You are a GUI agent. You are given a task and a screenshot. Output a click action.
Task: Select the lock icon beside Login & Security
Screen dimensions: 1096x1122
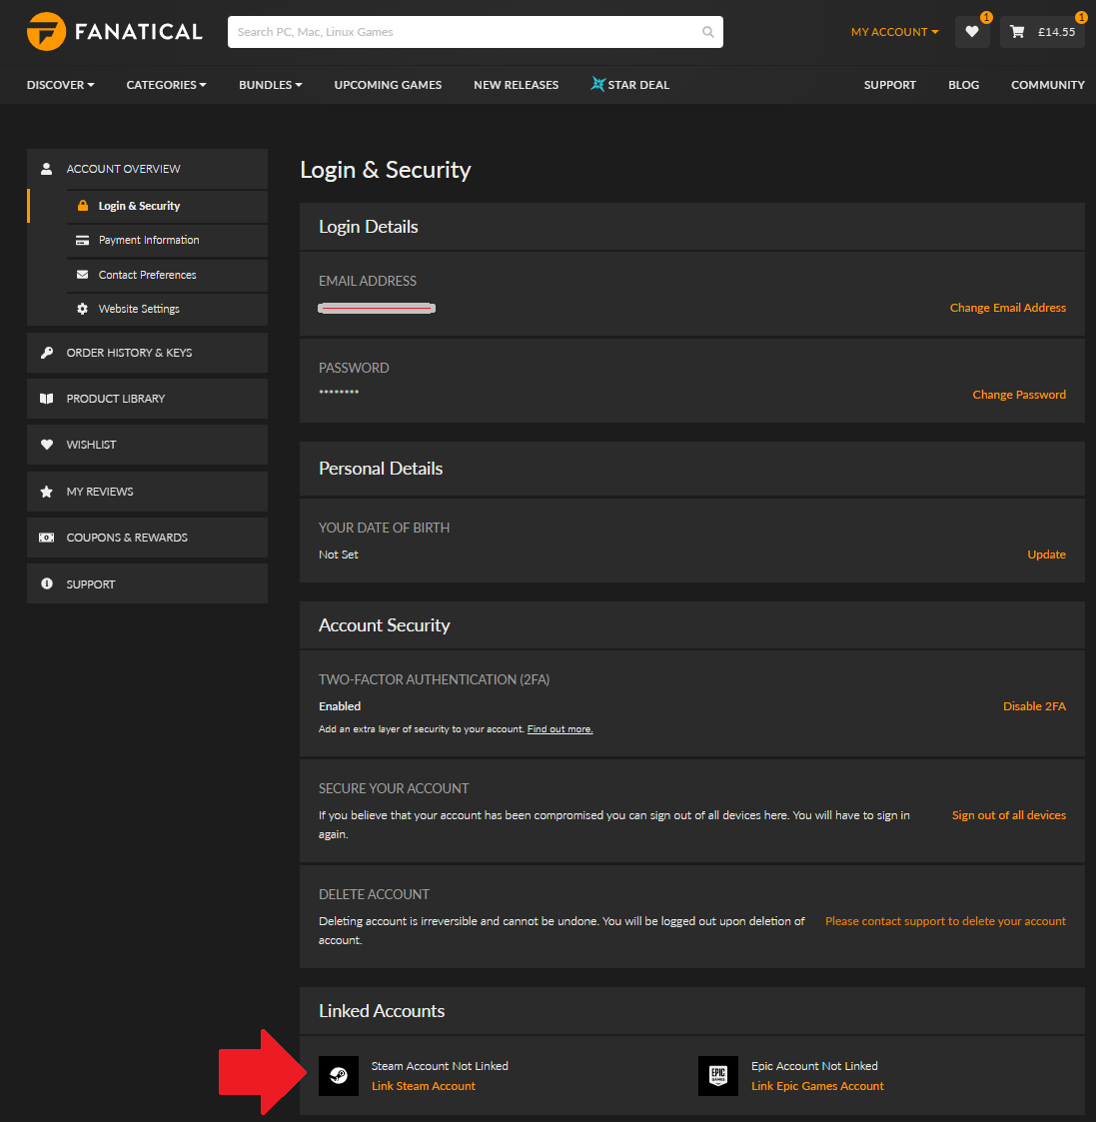(x=82, y=205)
